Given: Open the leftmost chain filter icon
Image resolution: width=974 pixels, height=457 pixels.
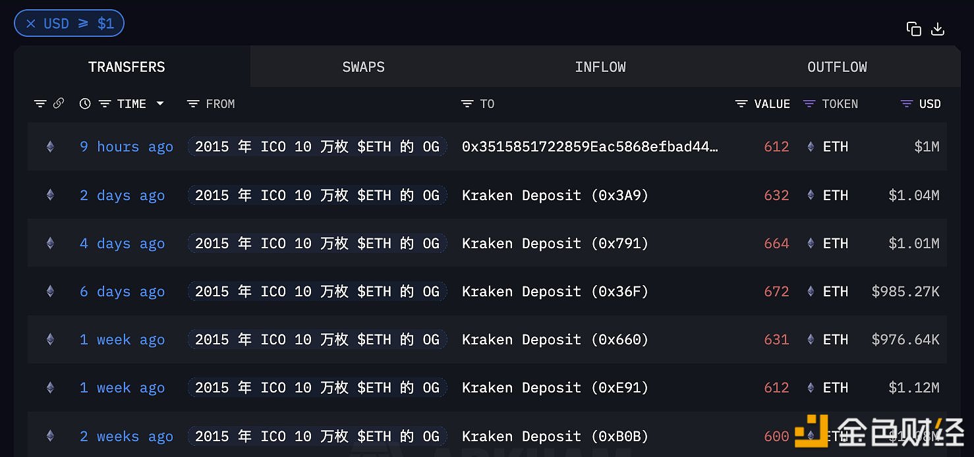Looking at the screenshot, I should (x=40, y=104).
